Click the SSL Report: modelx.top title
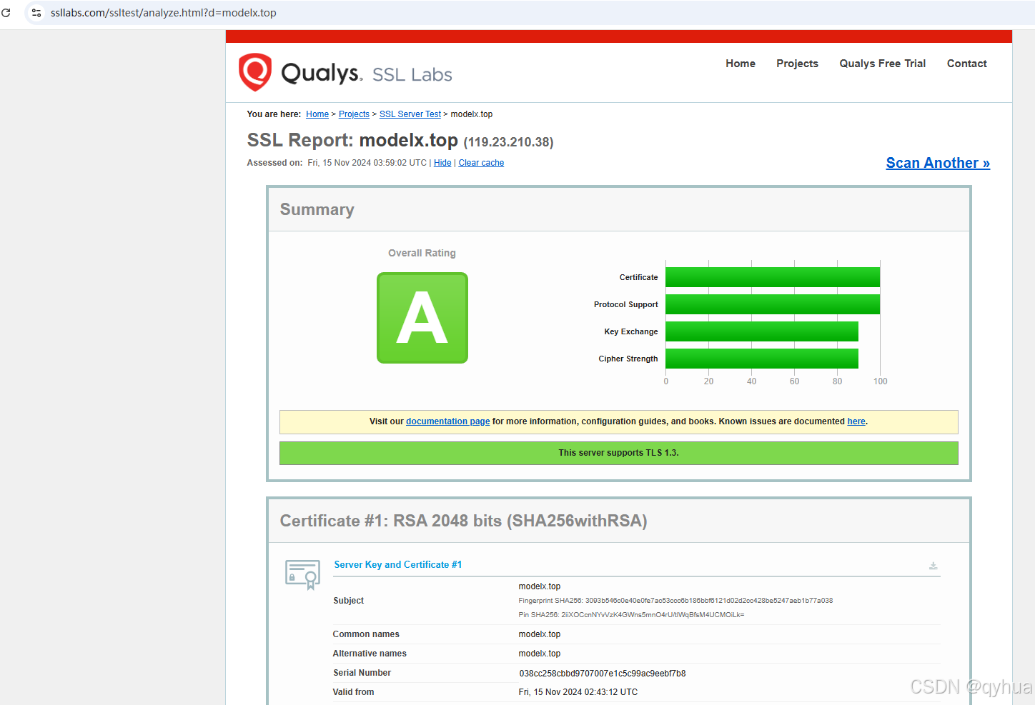The width and height of the screenshot is (1035, 705). coord(352,140)
